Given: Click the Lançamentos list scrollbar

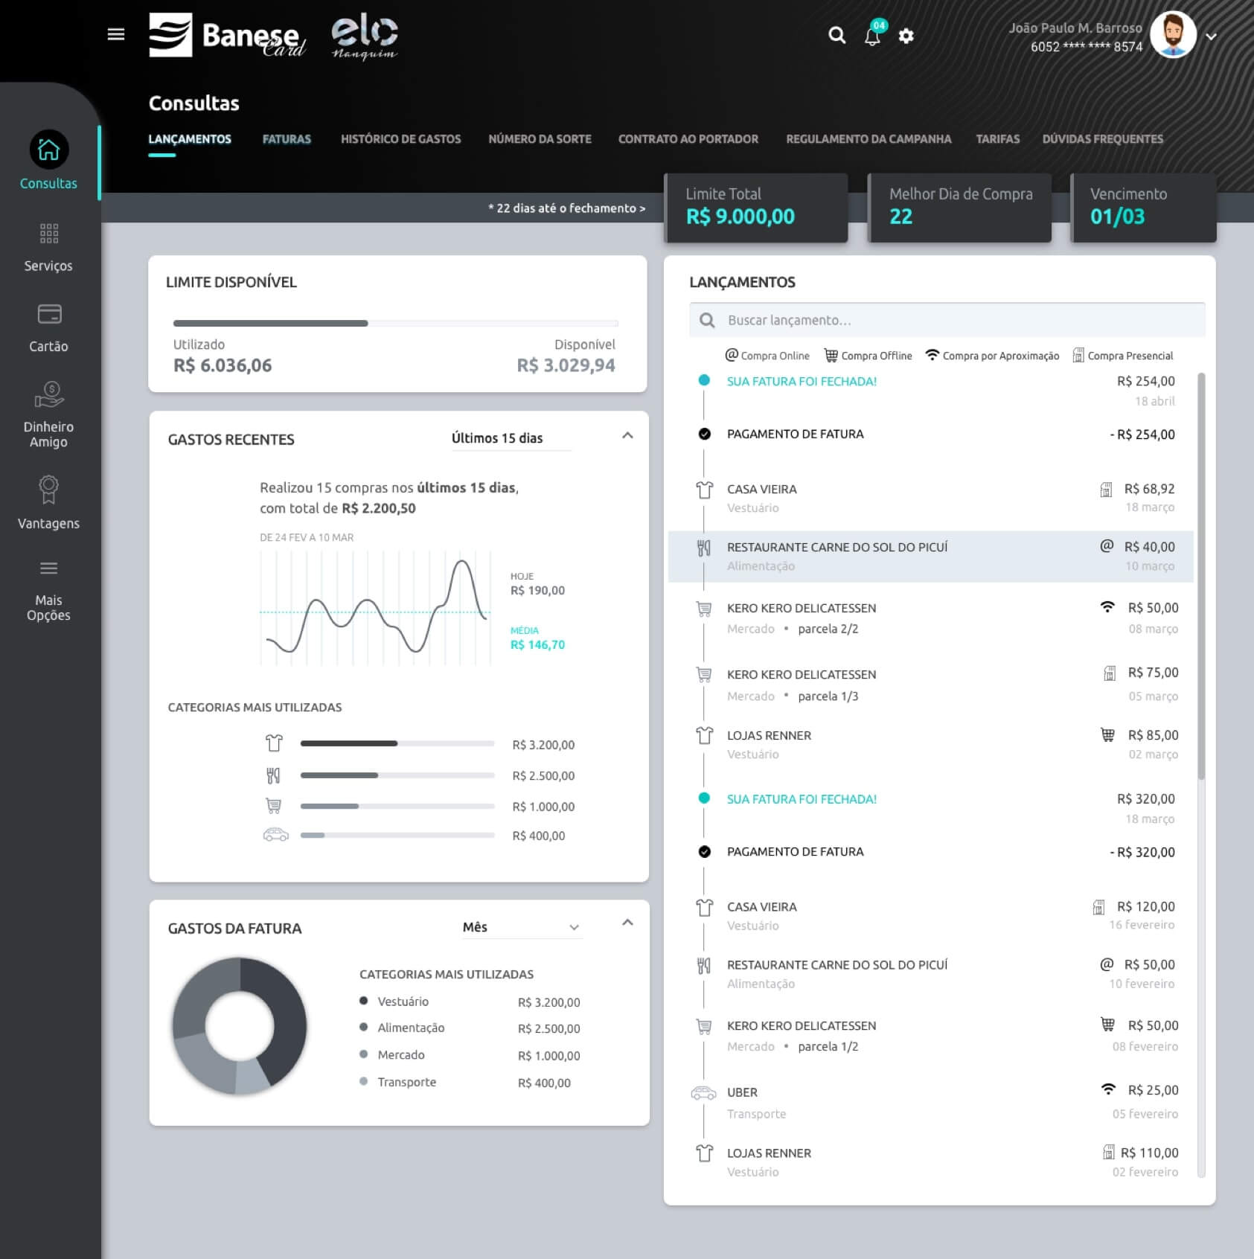Looking at the screenshot, I should coord(1200,576).
